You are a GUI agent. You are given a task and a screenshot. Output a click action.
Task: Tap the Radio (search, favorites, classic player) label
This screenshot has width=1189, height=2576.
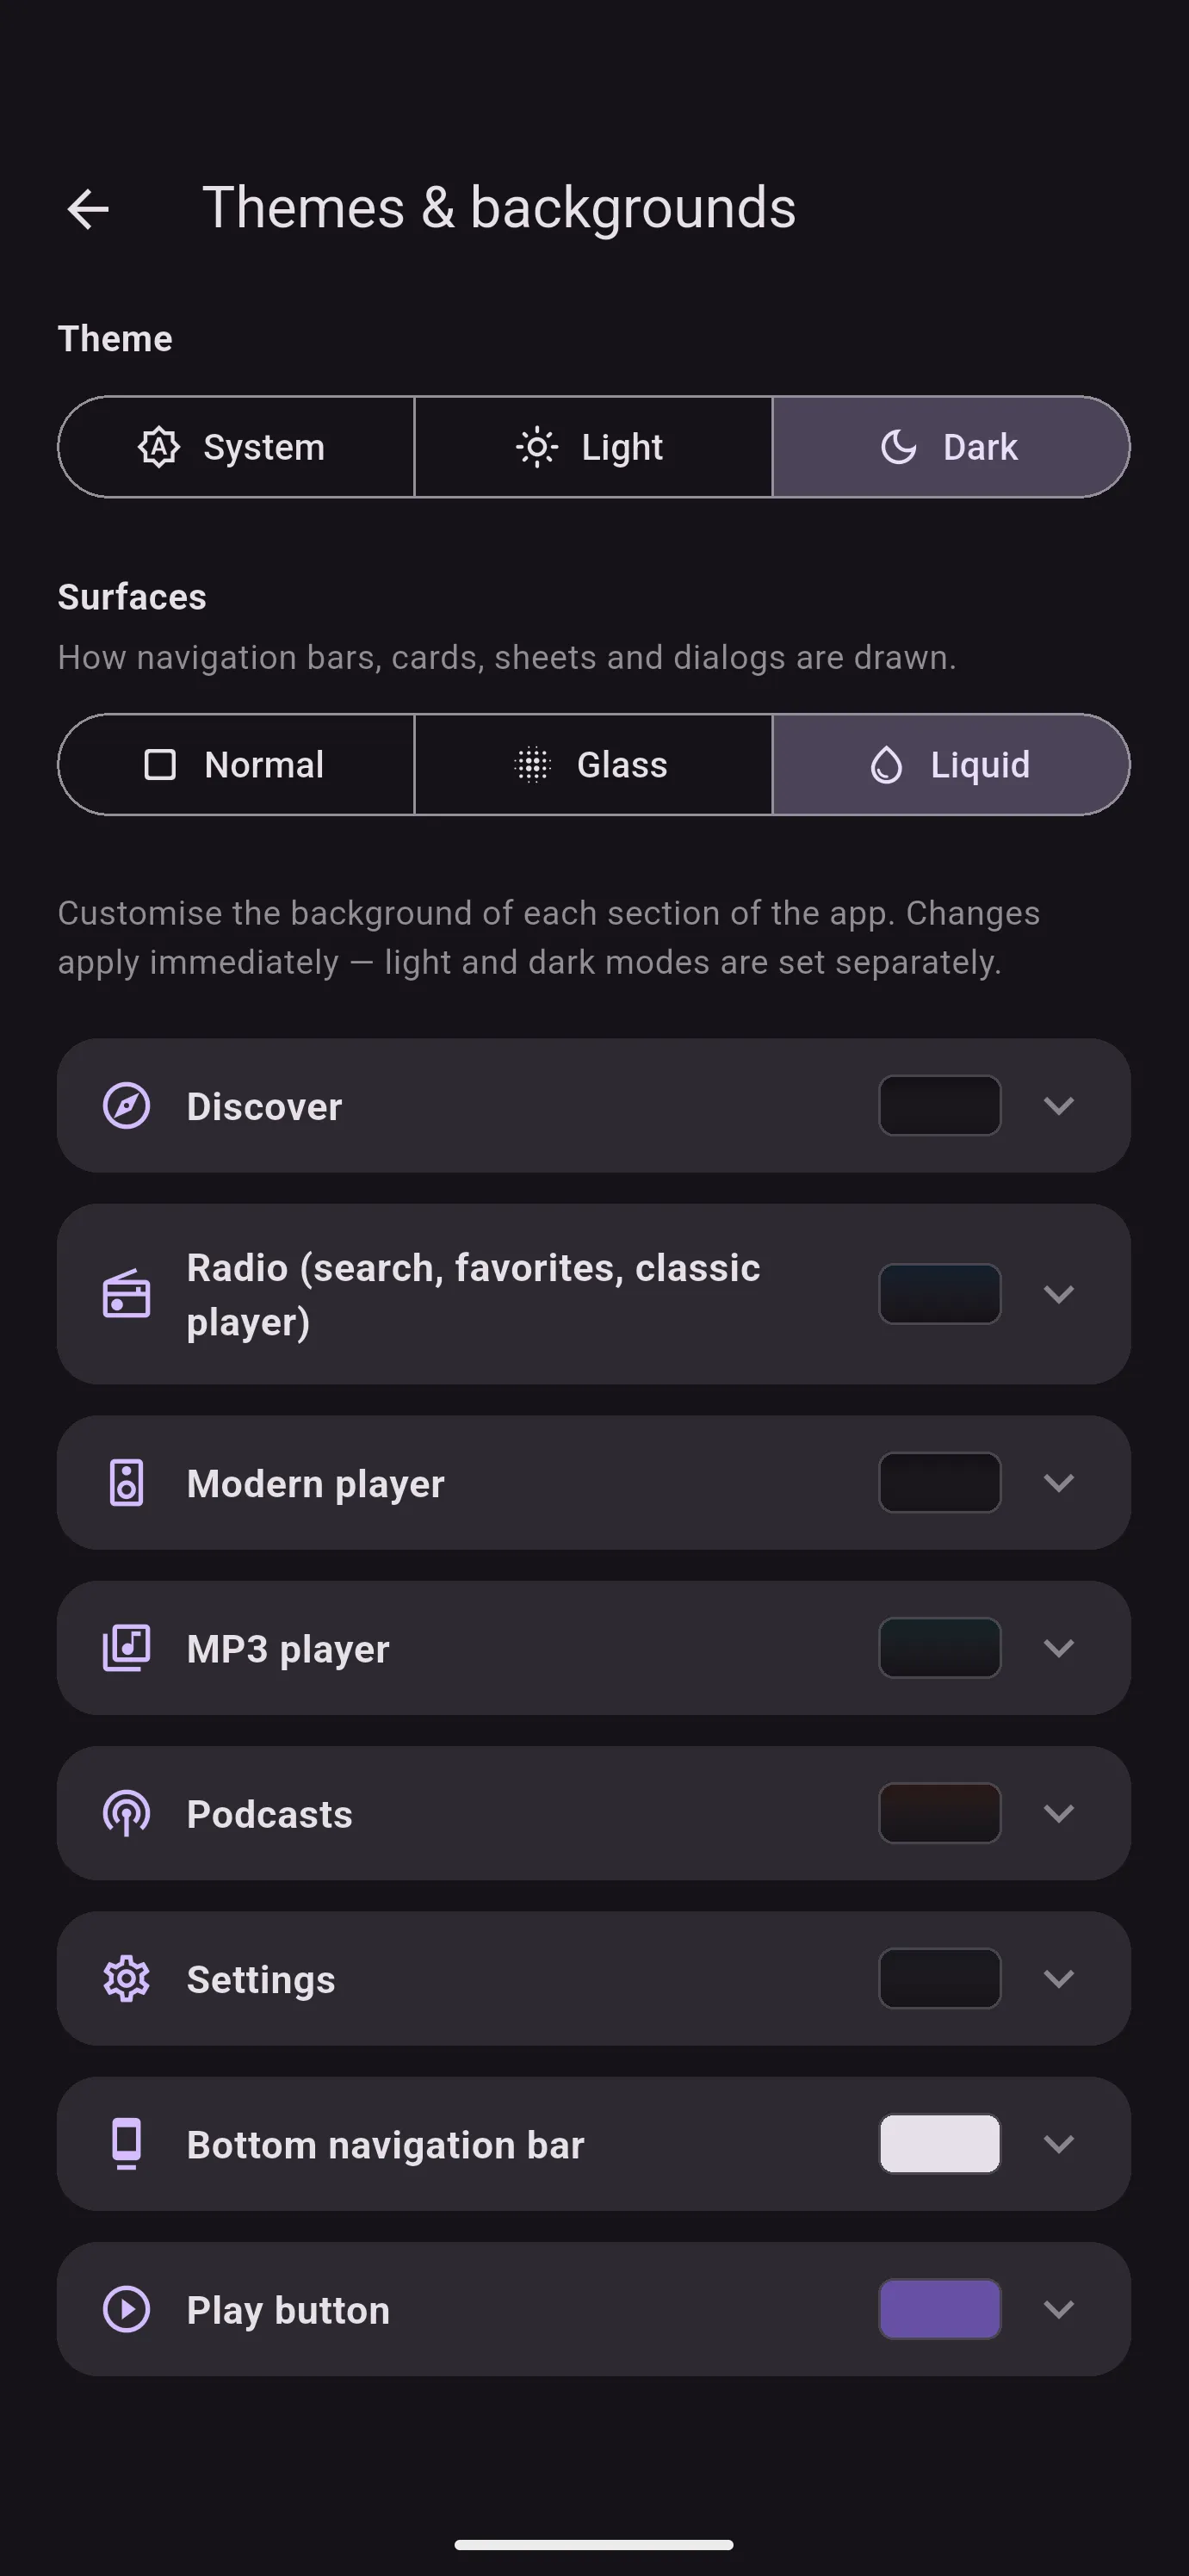pos(473,1295)
